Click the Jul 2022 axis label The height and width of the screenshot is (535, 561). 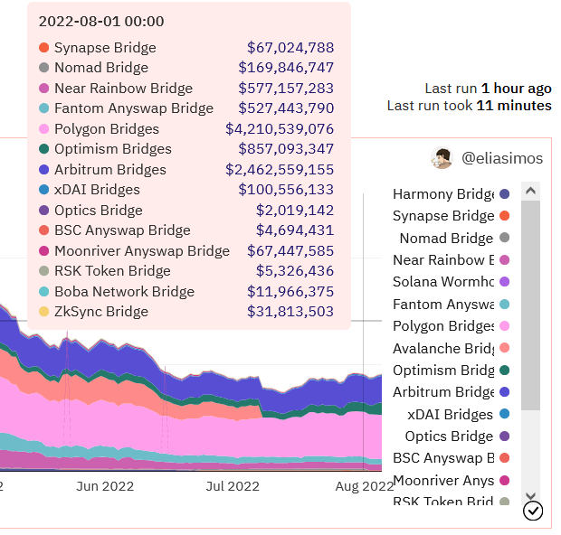click(x=233, y=486)
